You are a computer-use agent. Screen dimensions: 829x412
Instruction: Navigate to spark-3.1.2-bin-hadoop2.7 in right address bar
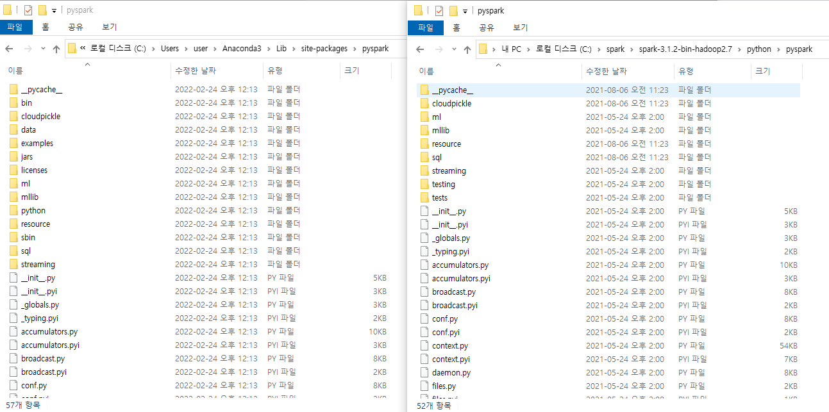685,49
